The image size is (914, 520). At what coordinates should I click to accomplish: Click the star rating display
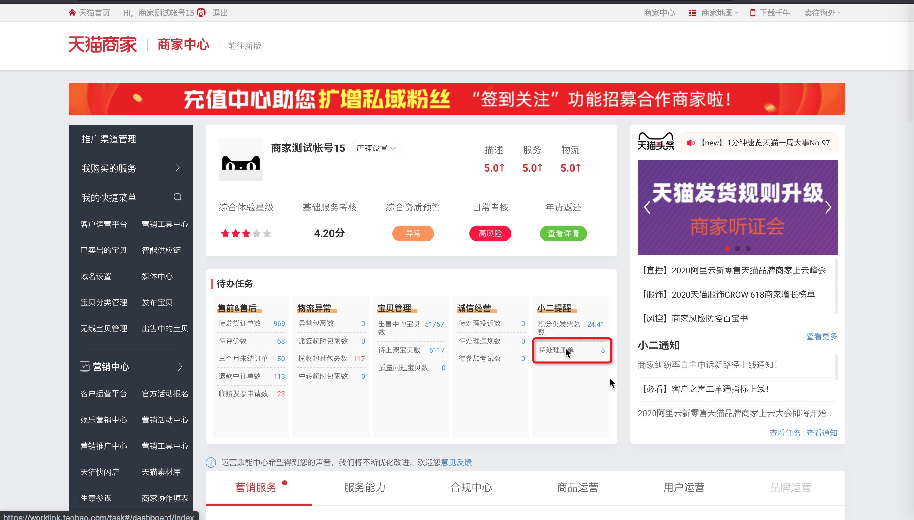point(246,234)
